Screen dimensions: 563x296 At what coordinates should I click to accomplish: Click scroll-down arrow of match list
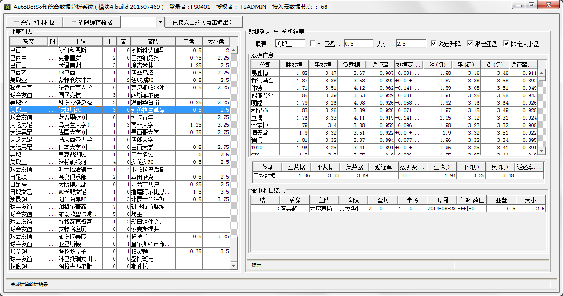[x=234, y=266]
